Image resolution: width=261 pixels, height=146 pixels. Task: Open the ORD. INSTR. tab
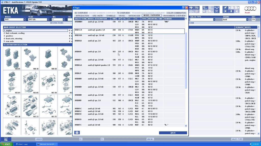click(x=98, y=16)
